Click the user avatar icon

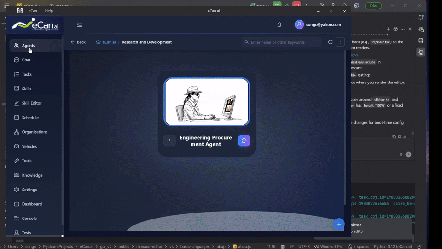(x=299, y=24)
